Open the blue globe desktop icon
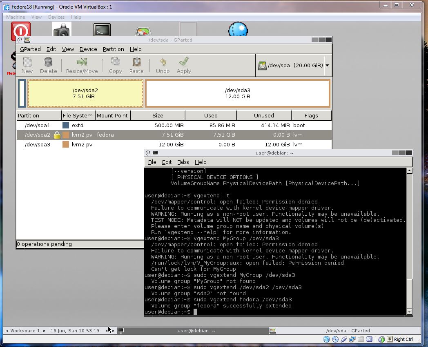This screenshot has height=347, width=428. pos(238,29)
